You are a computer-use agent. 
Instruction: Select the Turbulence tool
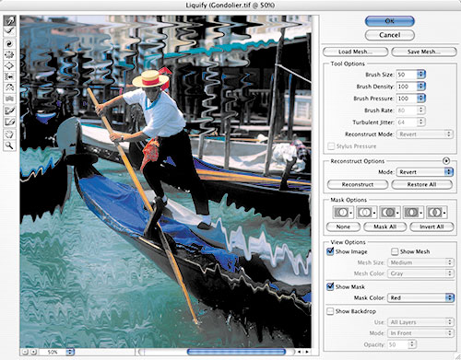pos(9,99)
